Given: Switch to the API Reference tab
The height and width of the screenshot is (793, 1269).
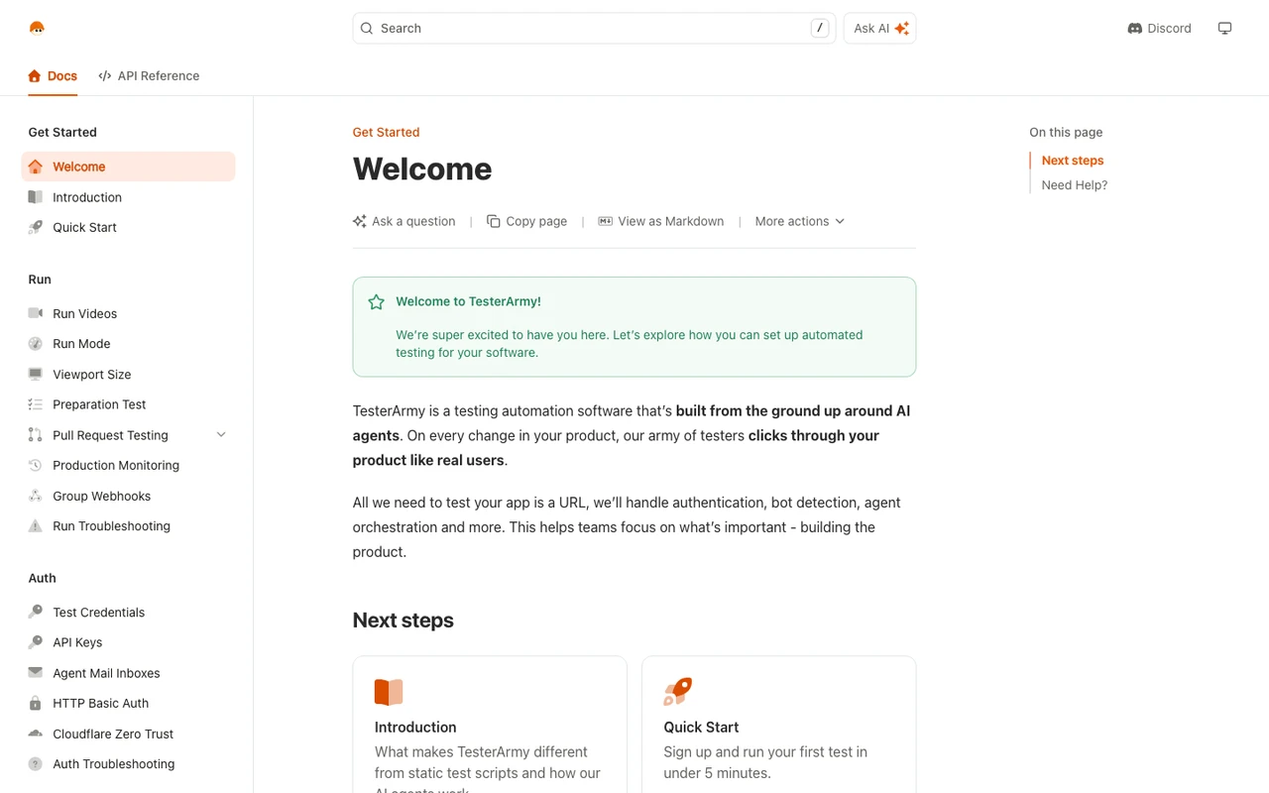Looking at the screenshot, I should (x=149, y=75).
